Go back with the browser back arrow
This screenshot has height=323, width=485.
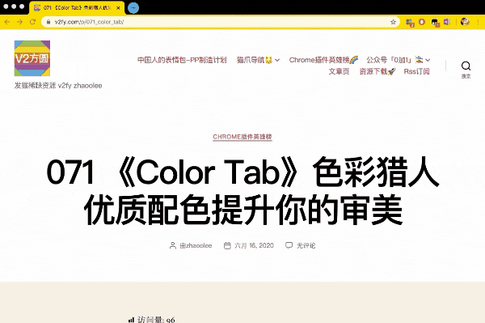tap(7, 22)
